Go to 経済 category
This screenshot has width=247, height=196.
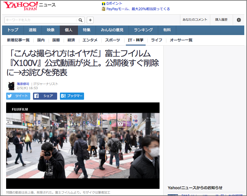71,40
